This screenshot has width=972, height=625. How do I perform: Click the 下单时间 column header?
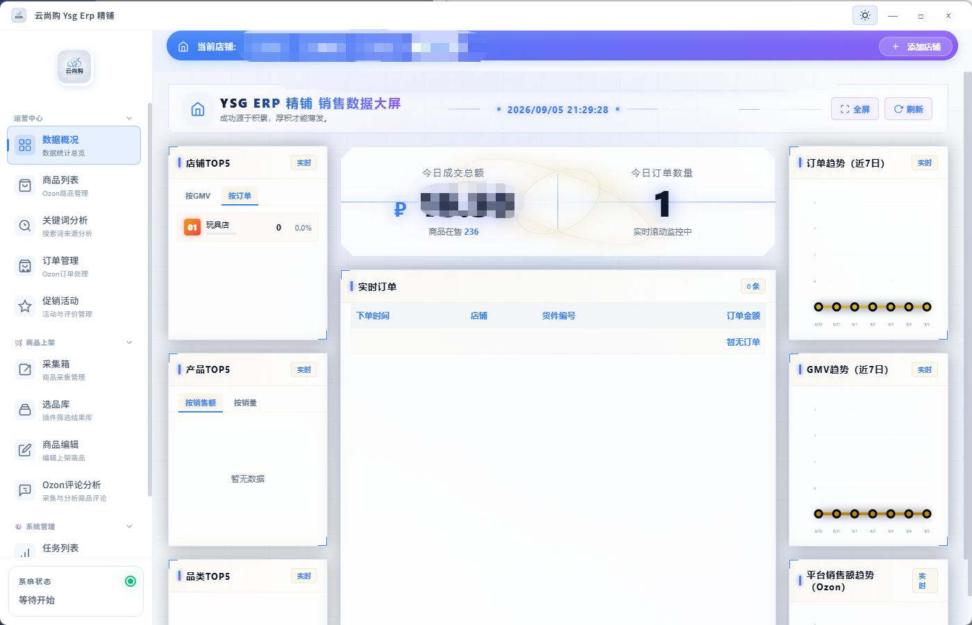(x=373, y=316)
